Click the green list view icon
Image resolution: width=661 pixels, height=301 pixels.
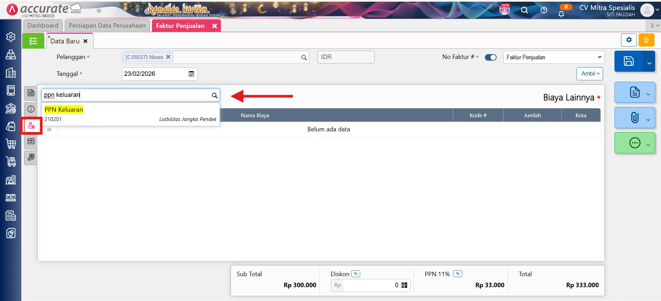pos(33,41)
